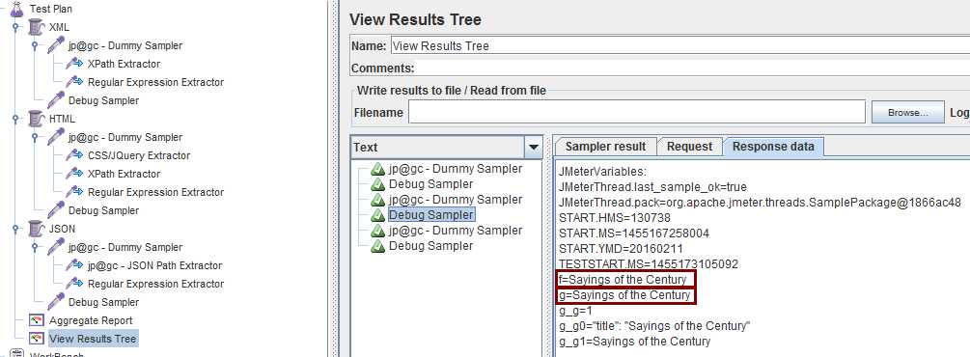Click the HTML thread group spool icon
The width and height of the screenshot is (970, 357).
pos(37,119)
